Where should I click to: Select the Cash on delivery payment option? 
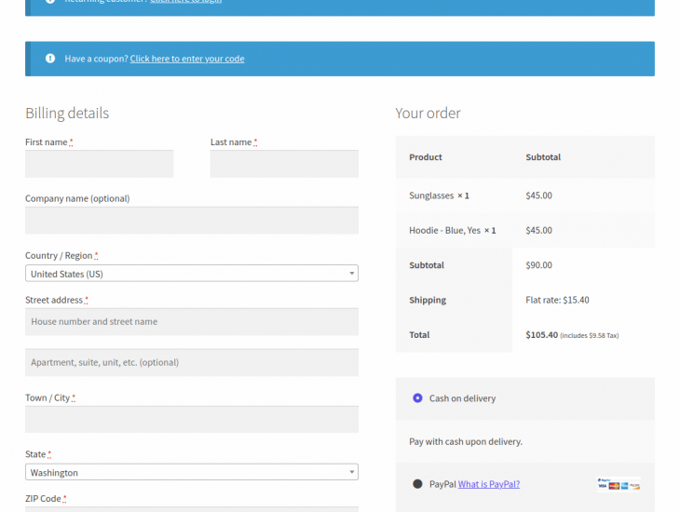point(417,398)
